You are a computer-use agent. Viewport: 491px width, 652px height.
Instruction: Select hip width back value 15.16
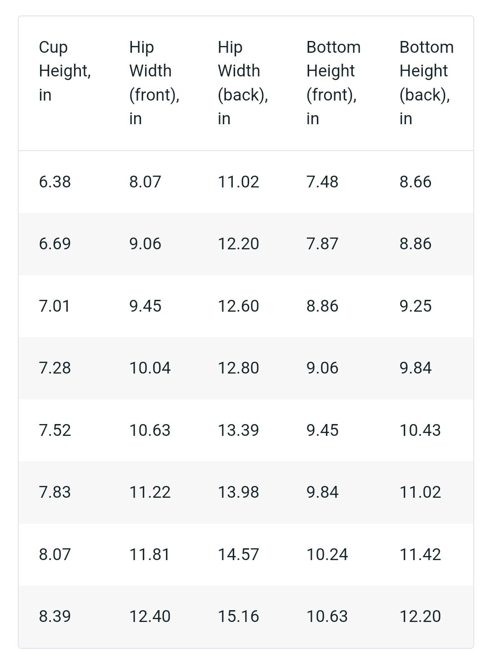238,617
